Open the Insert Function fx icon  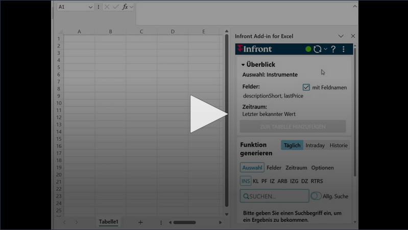(125, 7)
